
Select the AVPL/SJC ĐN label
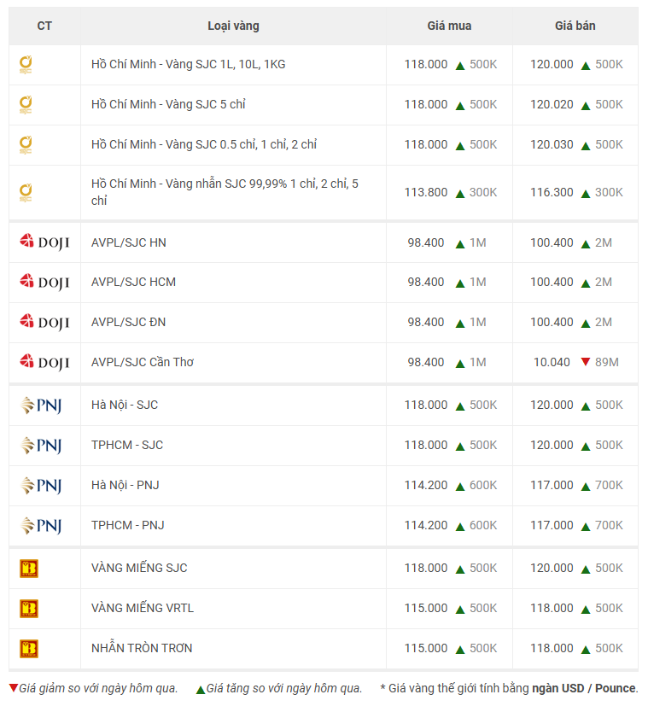(128, 322)
